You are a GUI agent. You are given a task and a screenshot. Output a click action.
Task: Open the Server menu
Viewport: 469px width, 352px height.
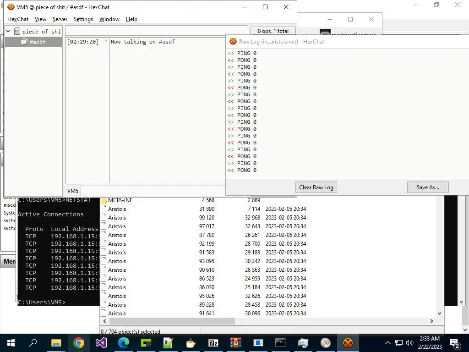tap(60, 19)
